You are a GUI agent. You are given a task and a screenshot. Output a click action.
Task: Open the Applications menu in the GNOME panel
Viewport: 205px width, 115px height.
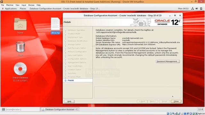(x=11, y=9)
